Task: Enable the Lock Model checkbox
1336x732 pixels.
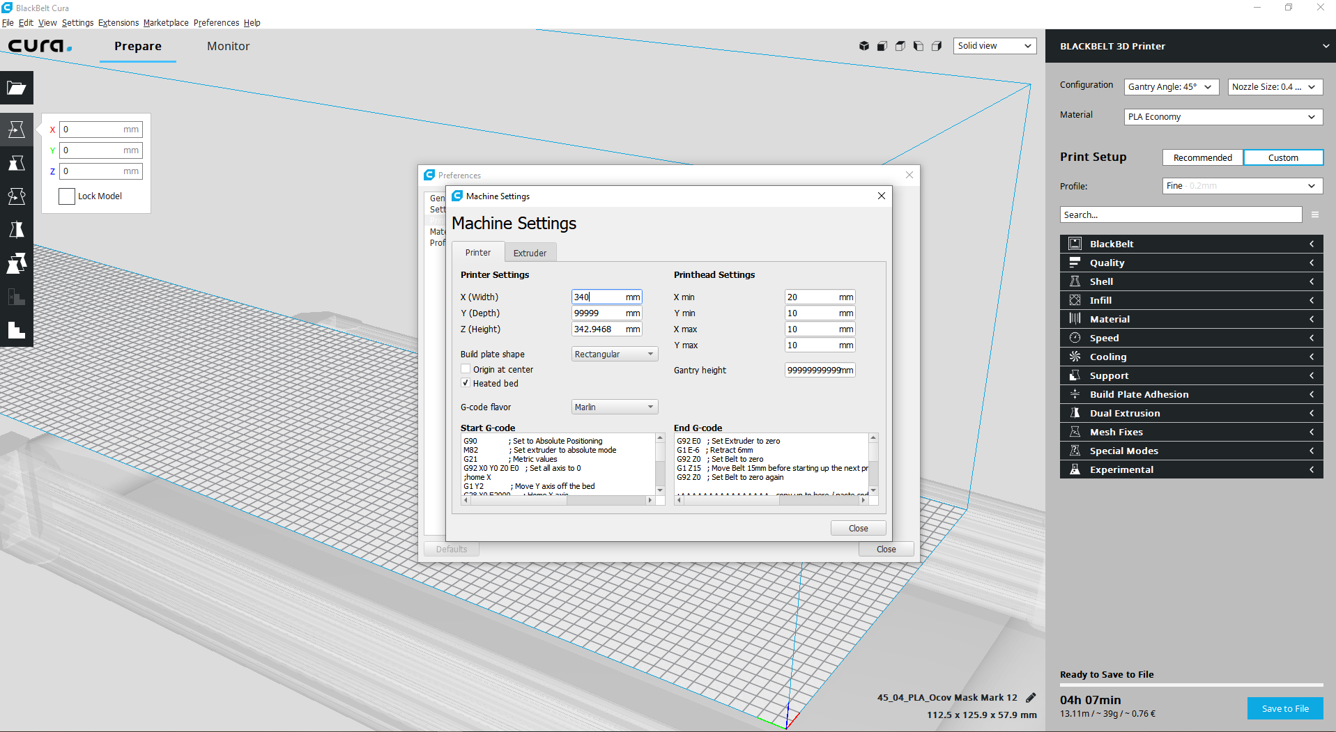Action: tap(67, 196)
